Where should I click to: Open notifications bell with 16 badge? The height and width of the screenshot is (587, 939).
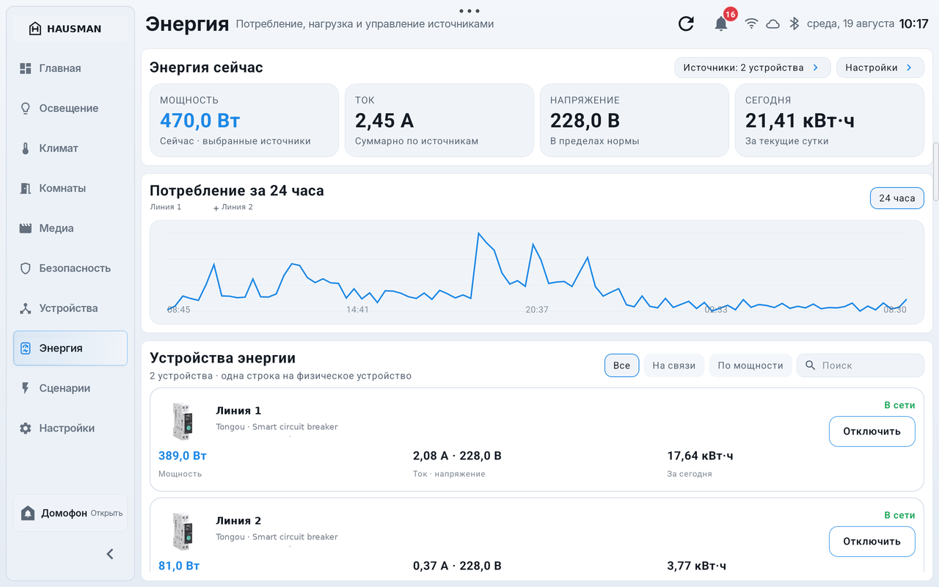coord(722,23)
